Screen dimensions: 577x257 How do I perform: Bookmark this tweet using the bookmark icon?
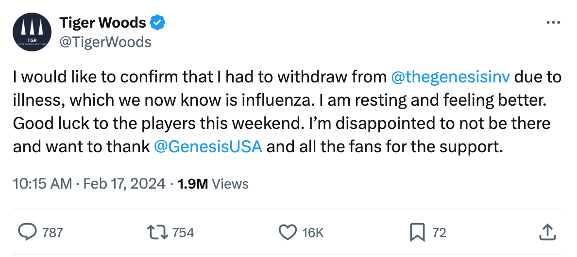pos(417,232)
